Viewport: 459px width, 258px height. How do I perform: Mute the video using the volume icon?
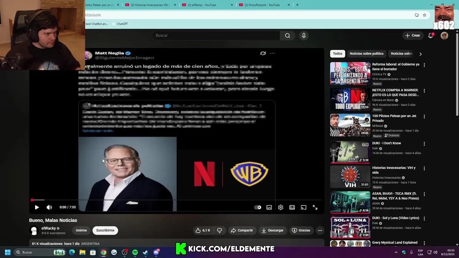[49, 207]
